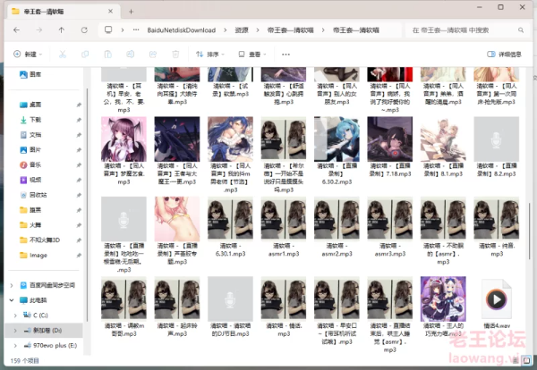Select the 主人的巧克力喵.mp3 file

click(x=443, y=307)
